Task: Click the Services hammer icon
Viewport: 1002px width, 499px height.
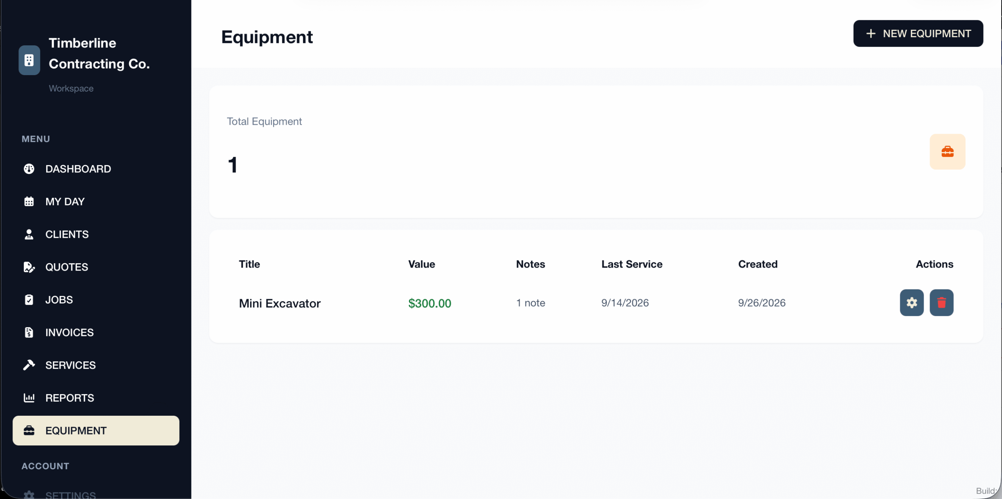Action: [29, 365]
